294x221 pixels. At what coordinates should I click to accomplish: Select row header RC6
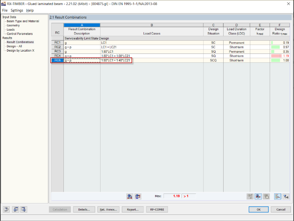pos(57,60)
